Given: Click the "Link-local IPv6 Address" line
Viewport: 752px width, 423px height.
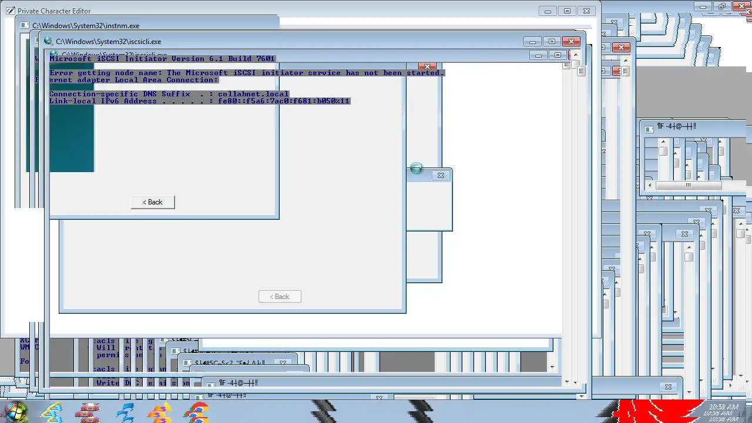Looking at the screenshot, I should coord(200,101).
